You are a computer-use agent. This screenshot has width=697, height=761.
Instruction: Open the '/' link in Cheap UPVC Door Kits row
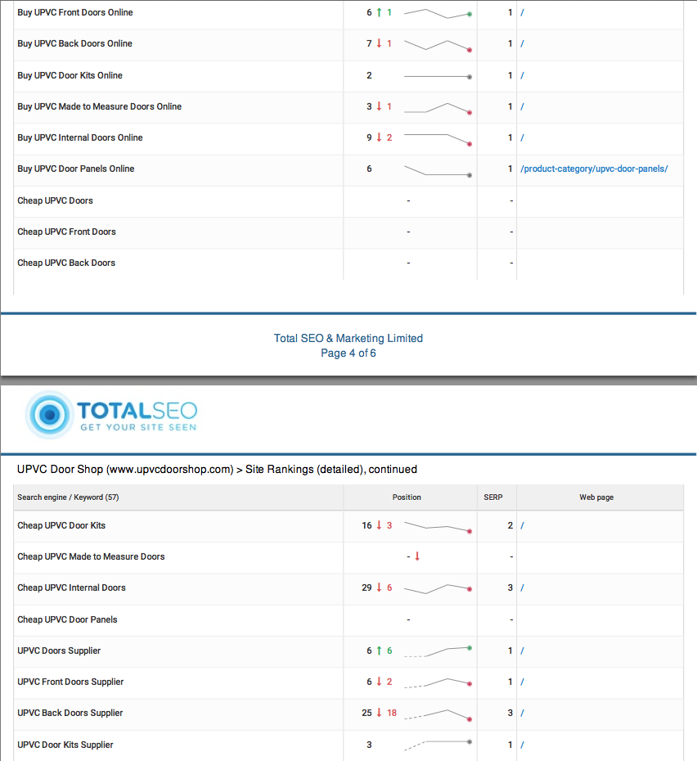[522, 525]
